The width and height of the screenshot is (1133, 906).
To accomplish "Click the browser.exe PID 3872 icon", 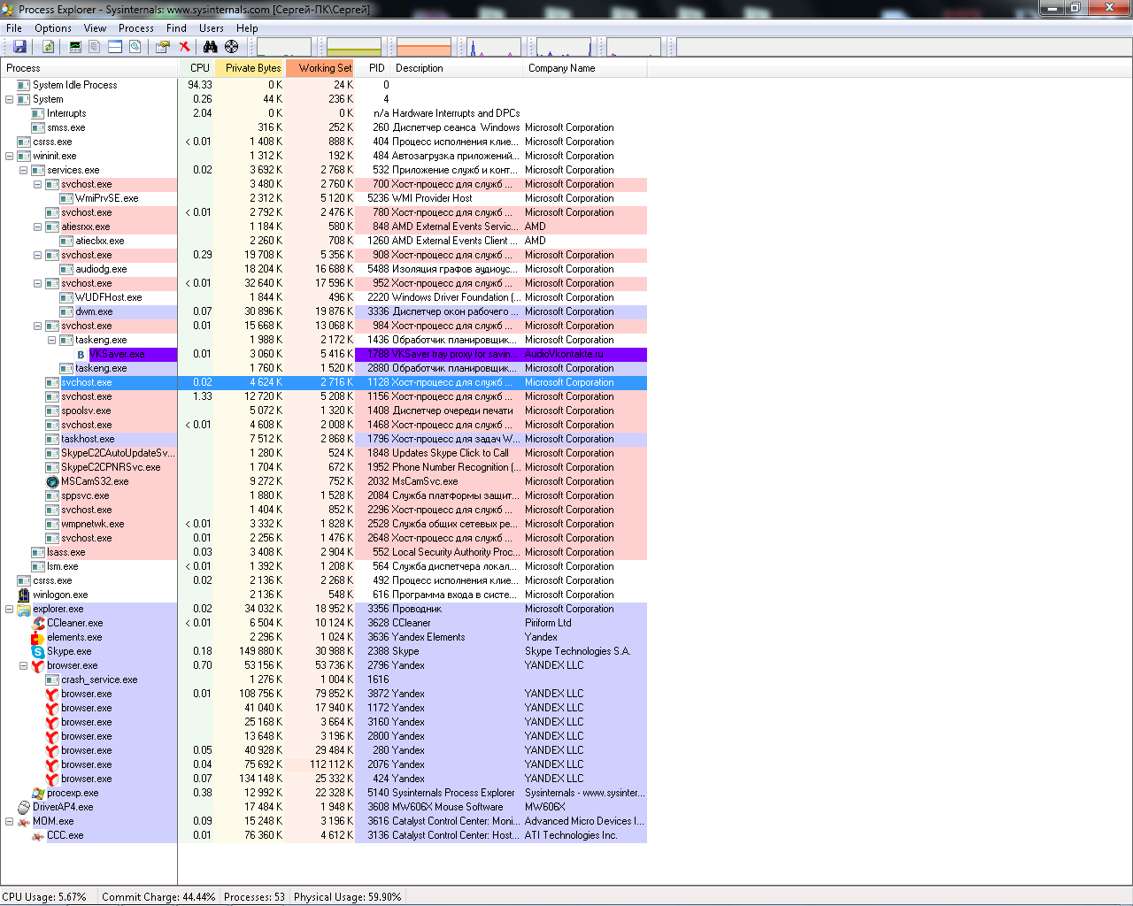I will point(52,694).
